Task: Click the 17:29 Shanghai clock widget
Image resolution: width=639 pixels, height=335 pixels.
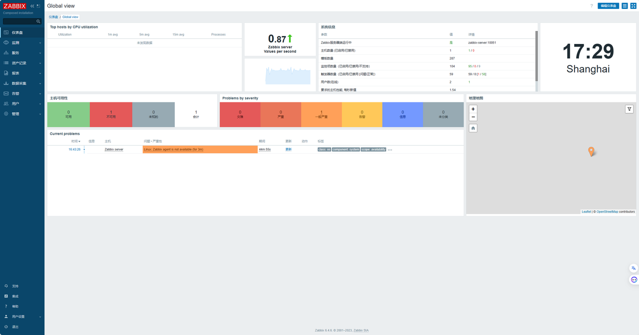Action: 588,57
